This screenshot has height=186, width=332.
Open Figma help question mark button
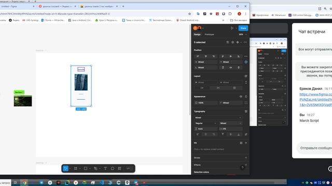click(x=242, y=167)
